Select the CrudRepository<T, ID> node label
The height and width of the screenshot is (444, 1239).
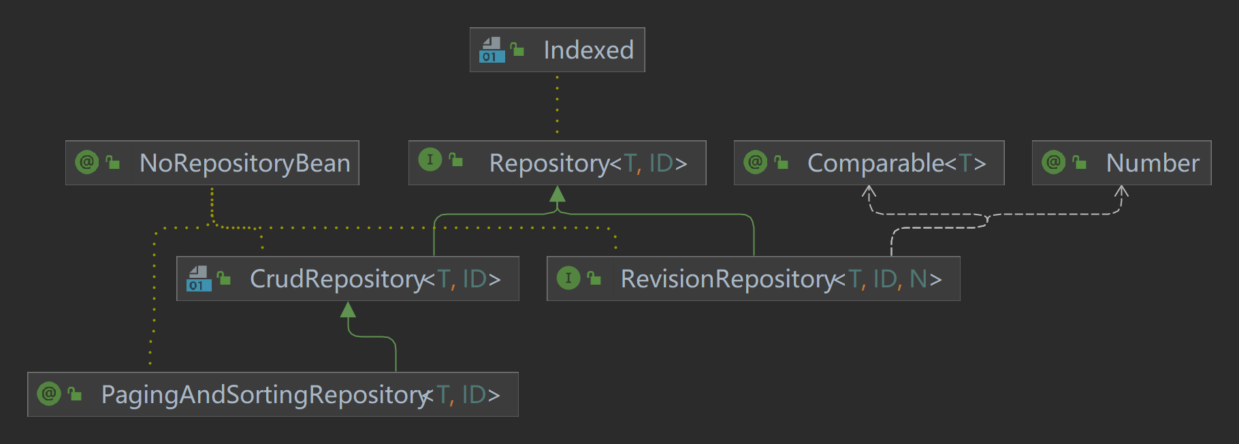pos(375,279)
